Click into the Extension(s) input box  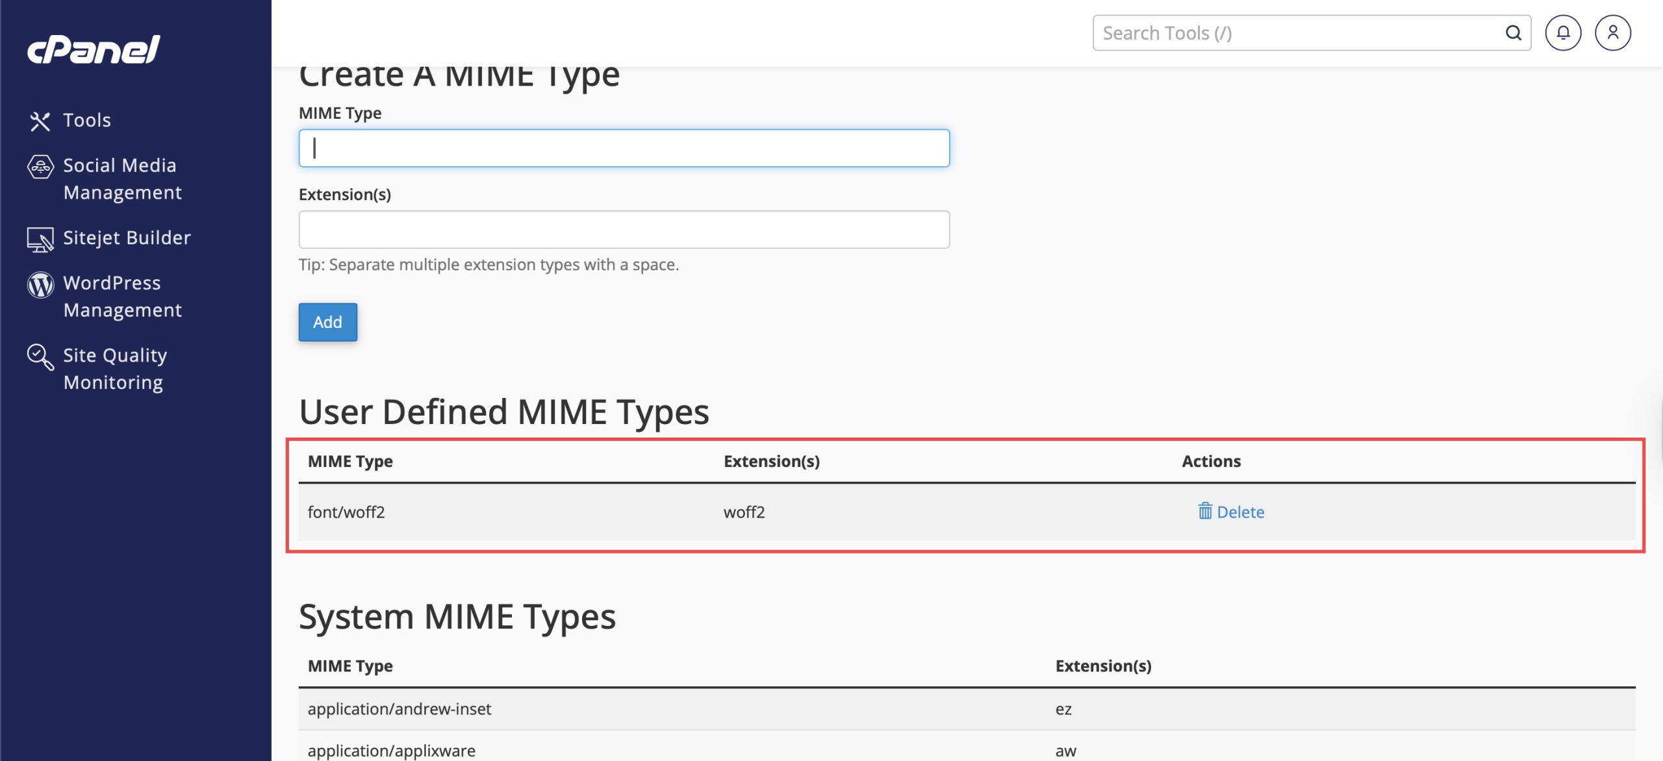point(624,229)
